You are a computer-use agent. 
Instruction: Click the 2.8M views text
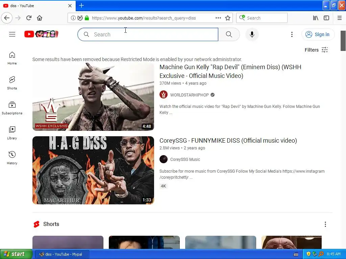tap(170, 148)
